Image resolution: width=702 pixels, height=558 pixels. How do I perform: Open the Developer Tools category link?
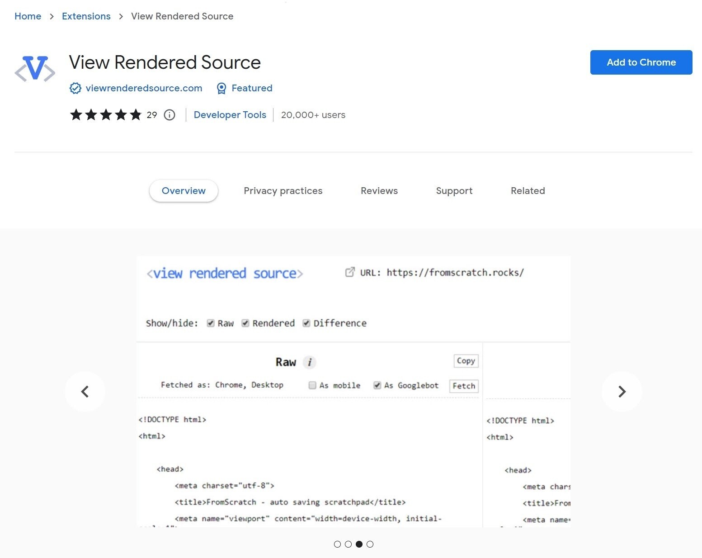coord(230,115)
